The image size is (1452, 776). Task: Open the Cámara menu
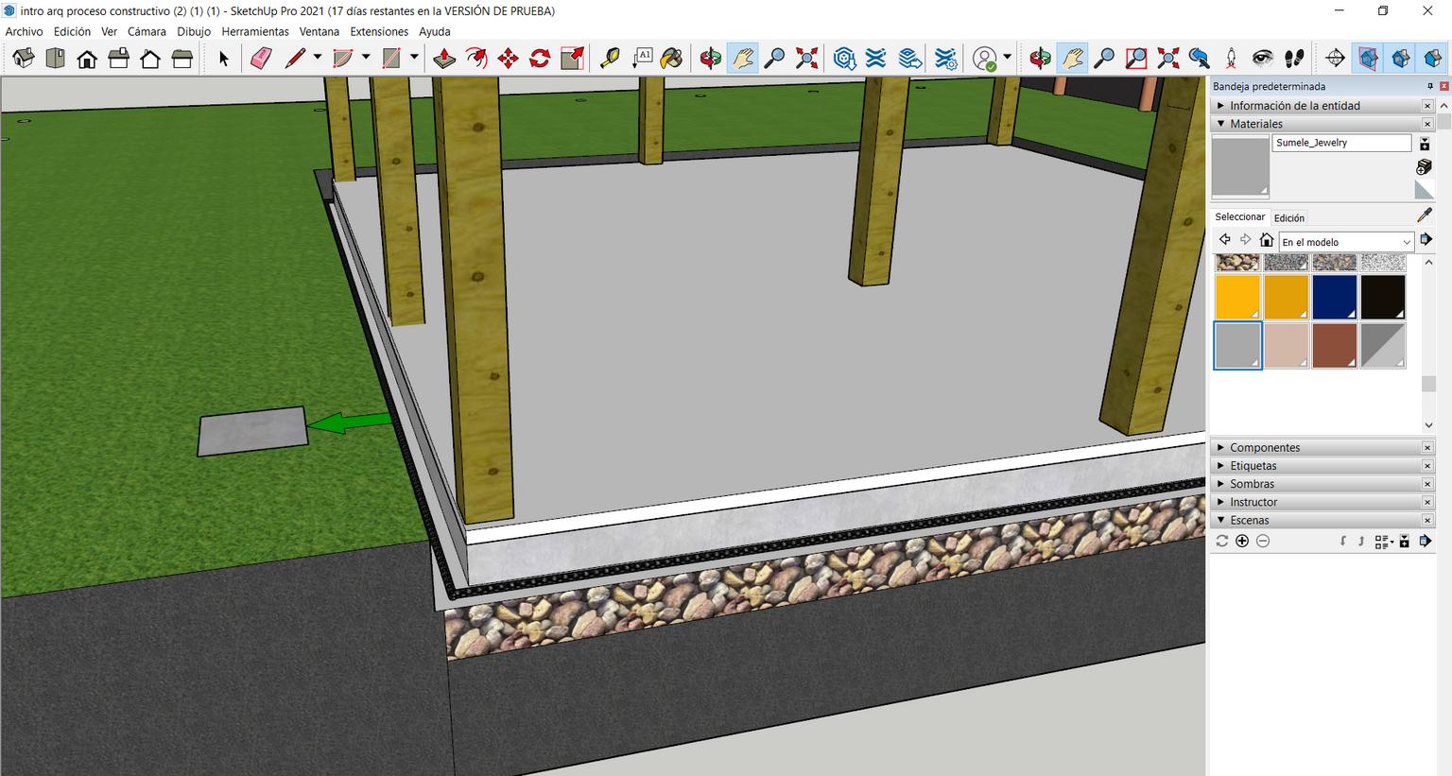(x=147, y=31)
